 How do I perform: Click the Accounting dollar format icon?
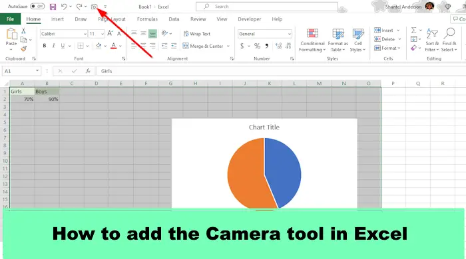click(242, 46)
